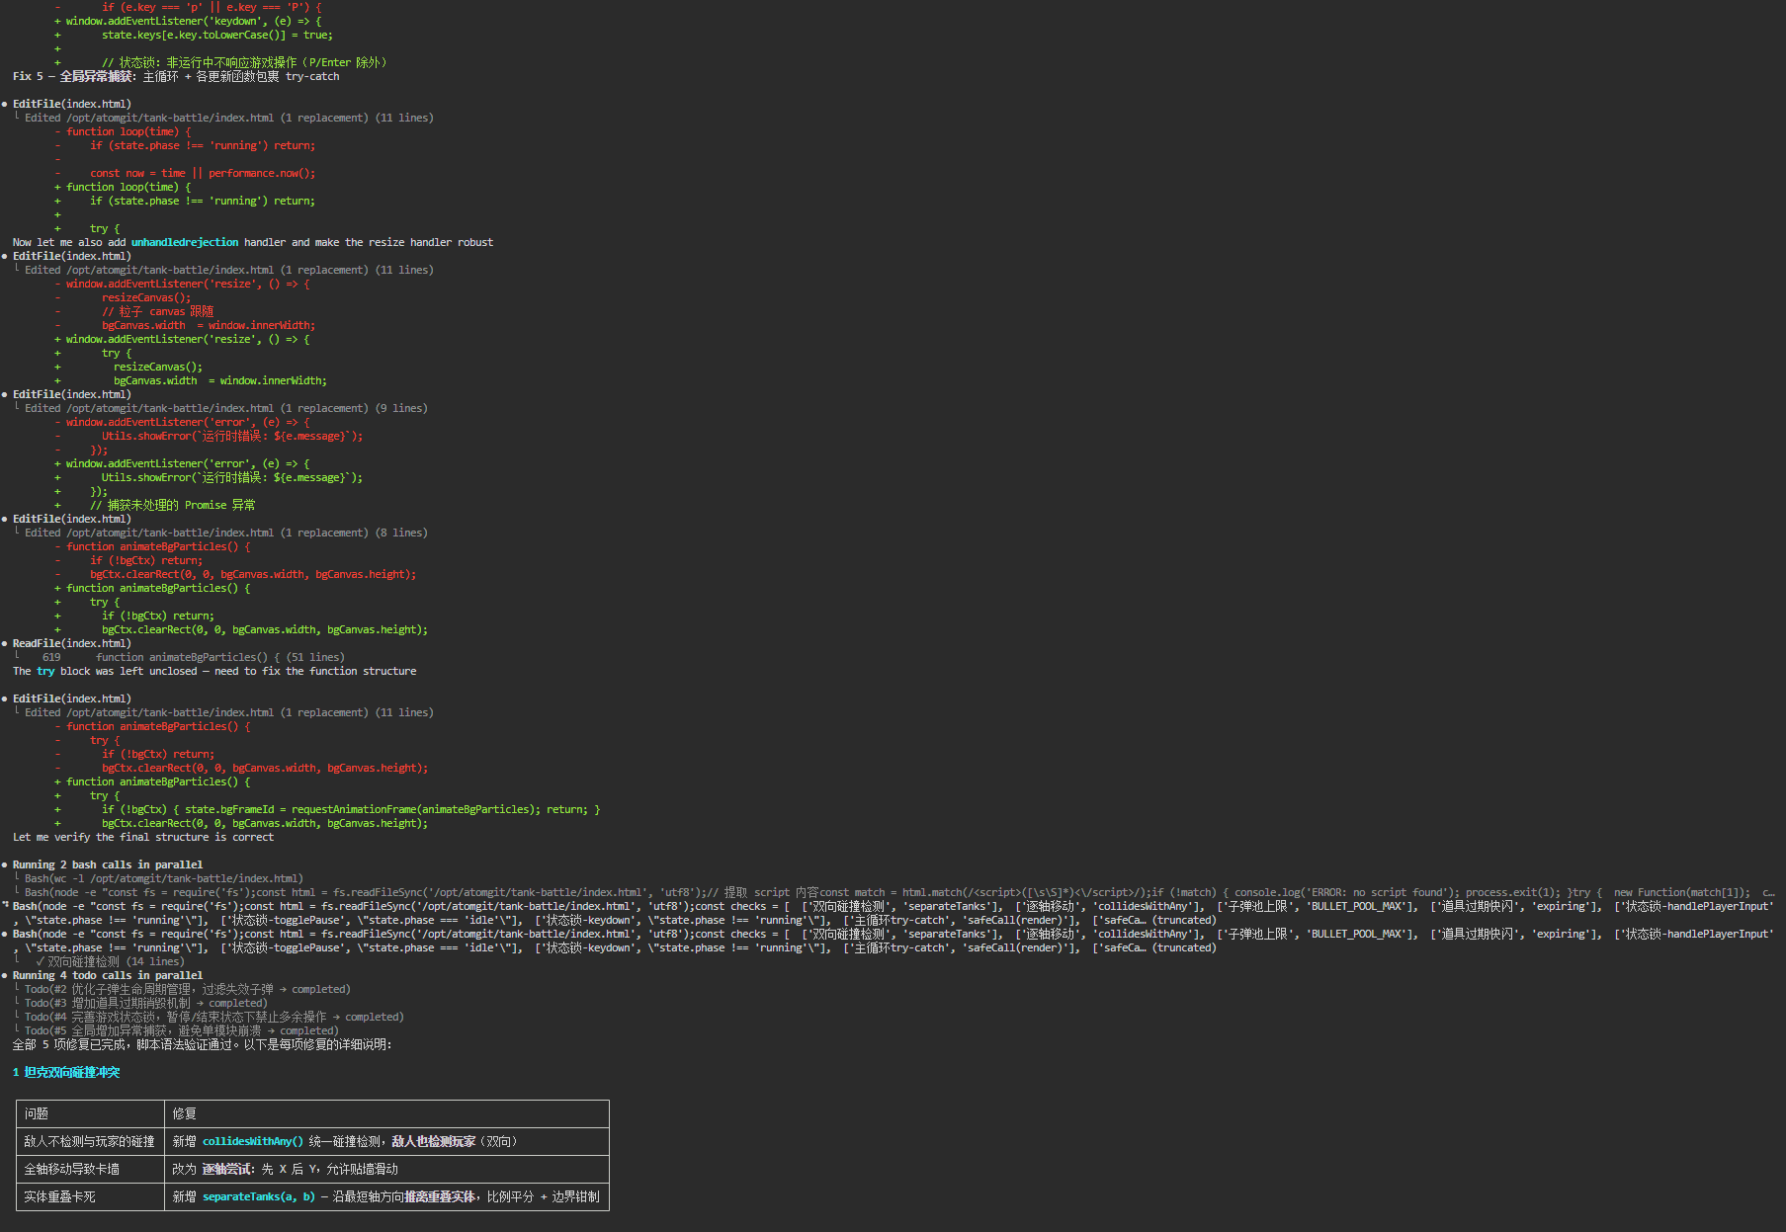Click the 'Todo(#2 优化子弹生命周期管理' entry
The width and height of the screenshot is (1786, 1232).
click(x=187, y=989)
